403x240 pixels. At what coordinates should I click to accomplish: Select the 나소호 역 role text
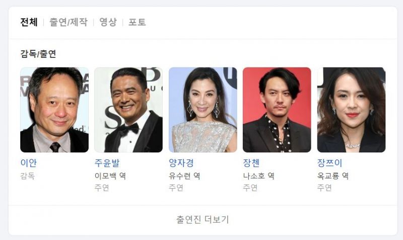pos(258,176)
